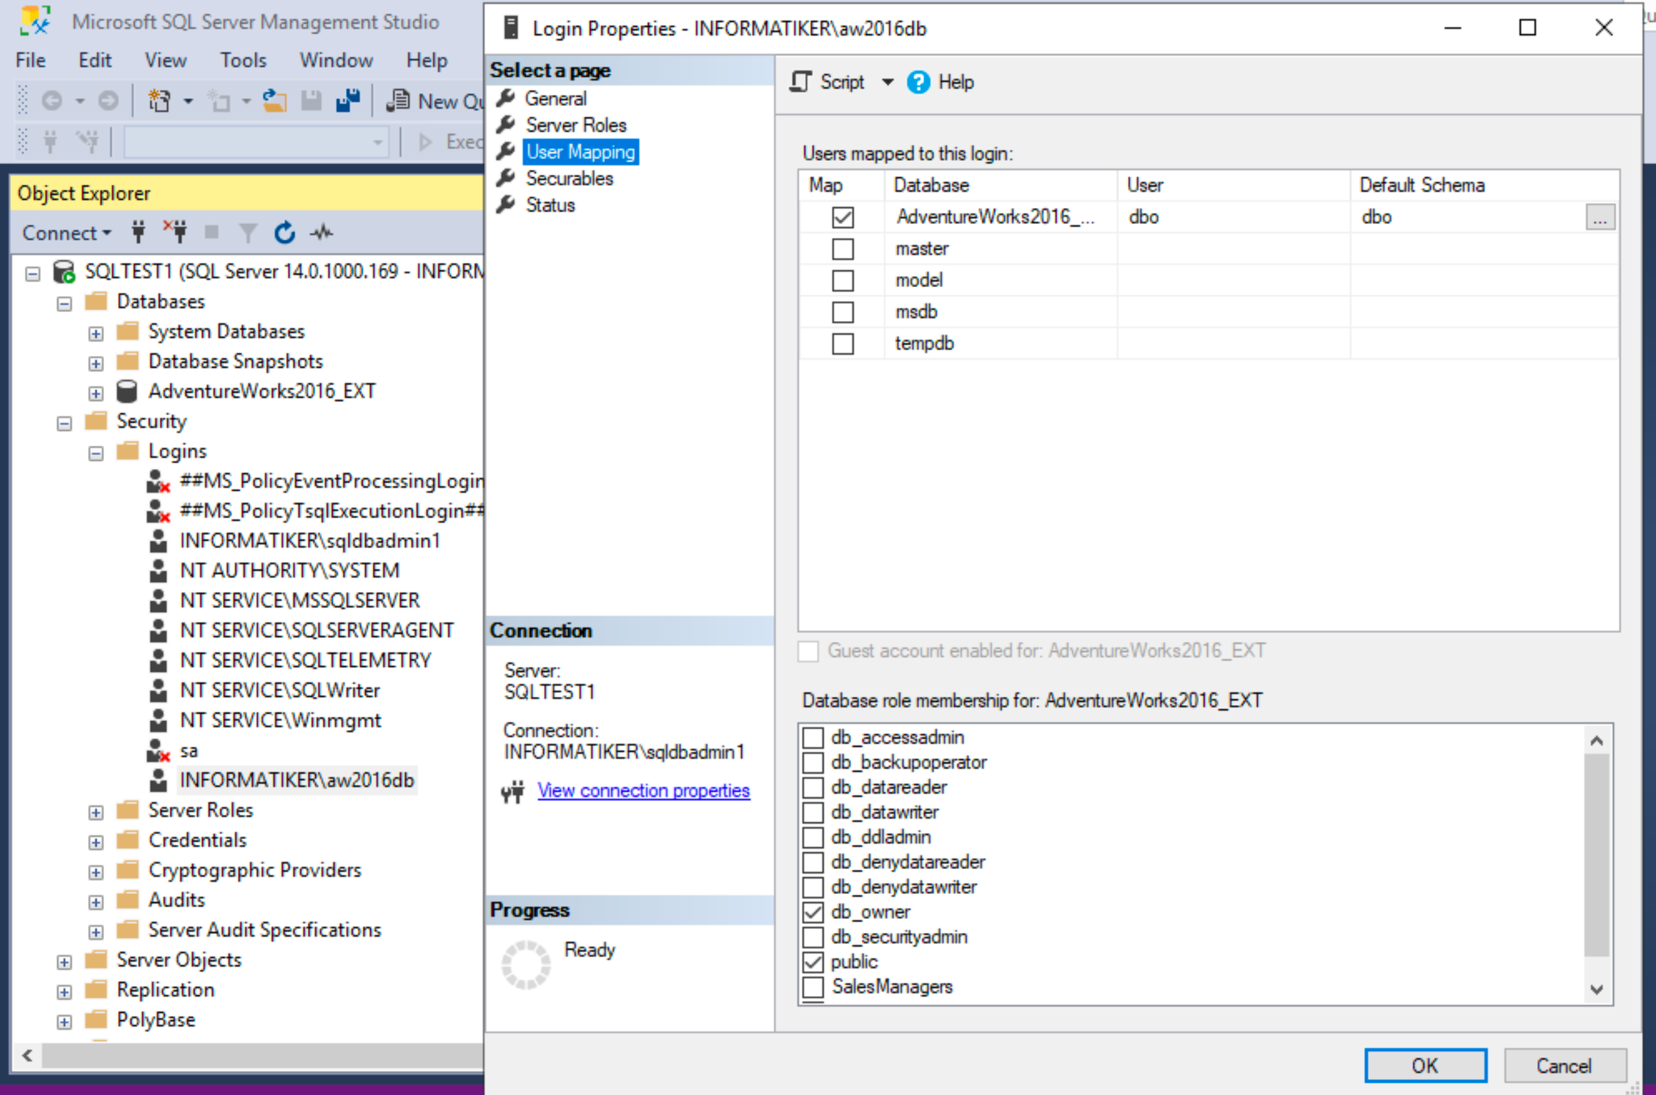
Task: Enable the db_datawriter role checkbox
Action: click(x=813, y=813)
